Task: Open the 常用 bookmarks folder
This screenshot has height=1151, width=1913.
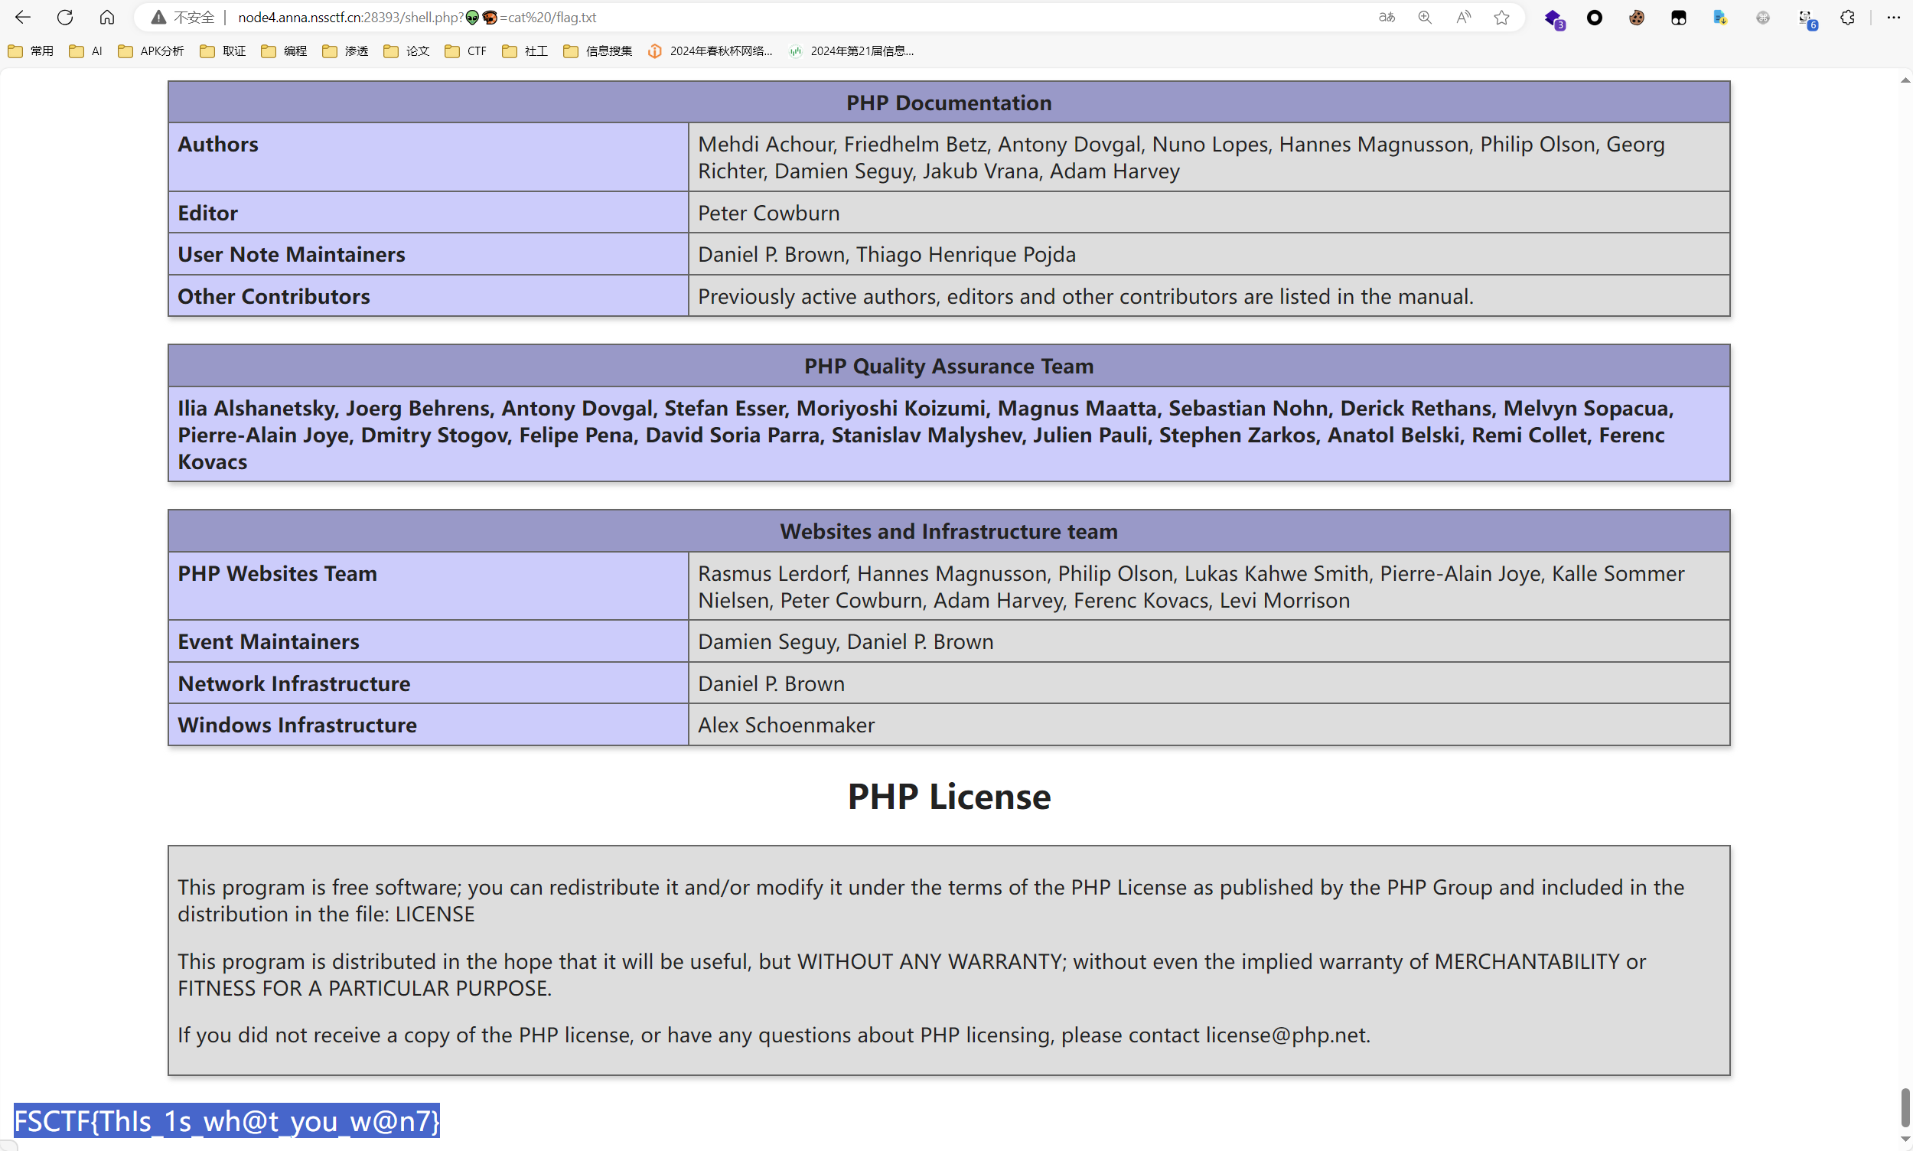Action: click(31, 51)
